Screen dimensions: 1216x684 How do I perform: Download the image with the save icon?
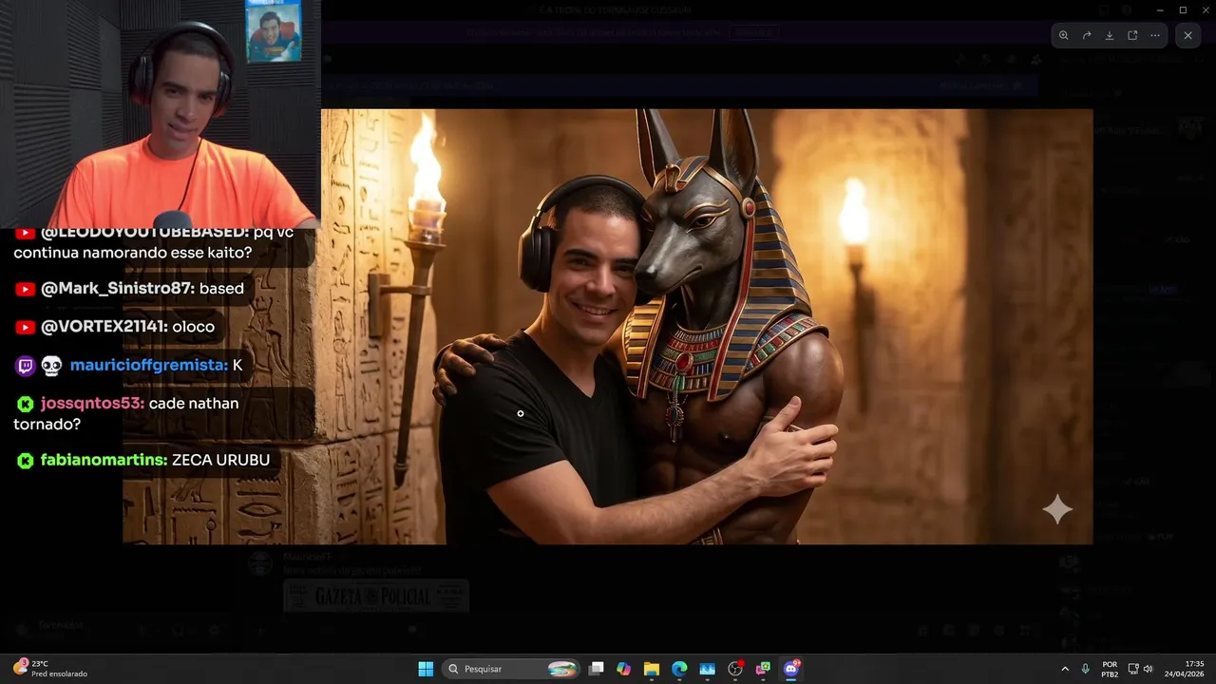click(1110, 35)
